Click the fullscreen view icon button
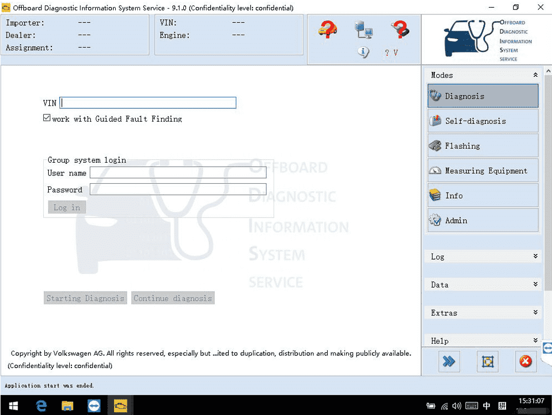The height and width of the screenshot is (415, 552). point(488,361)
